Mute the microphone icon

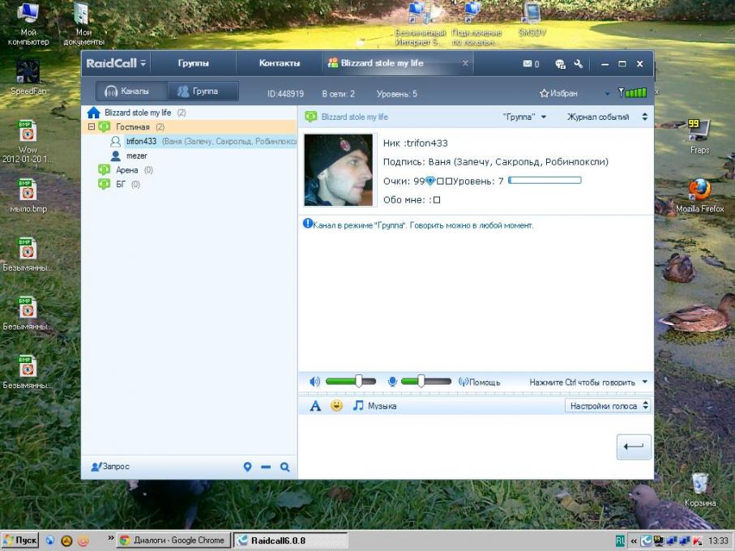tap(392, 382)
